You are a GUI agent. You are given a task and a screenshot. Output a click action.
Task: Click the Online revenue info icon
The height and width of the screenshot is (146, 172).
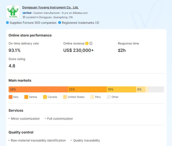tap(91, 44)
